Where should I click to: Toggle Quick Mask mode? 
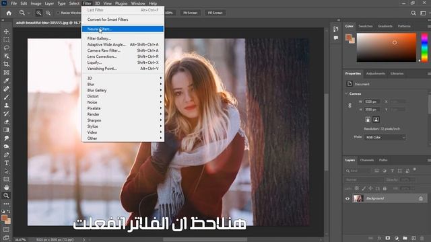6,230
